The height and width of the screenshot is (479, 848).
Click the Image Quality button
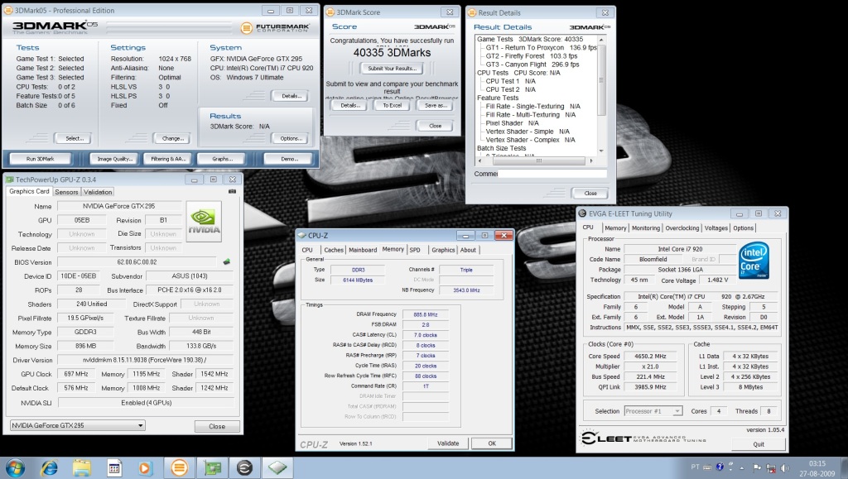pyautogui.click(x=114, y=159)
